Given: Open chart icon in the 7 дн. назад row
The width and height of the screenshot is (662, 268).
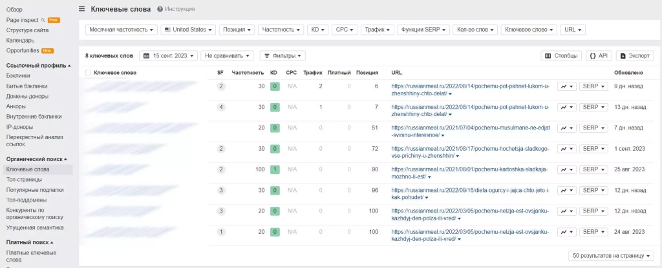Looking at the screenshot, I should coord(566,128).
